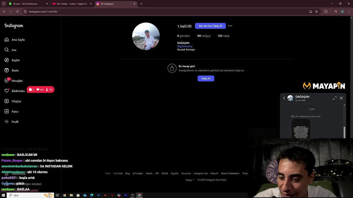Open the Yardım footer link
This screenshot has height=198, width=353.
(149, 174)
